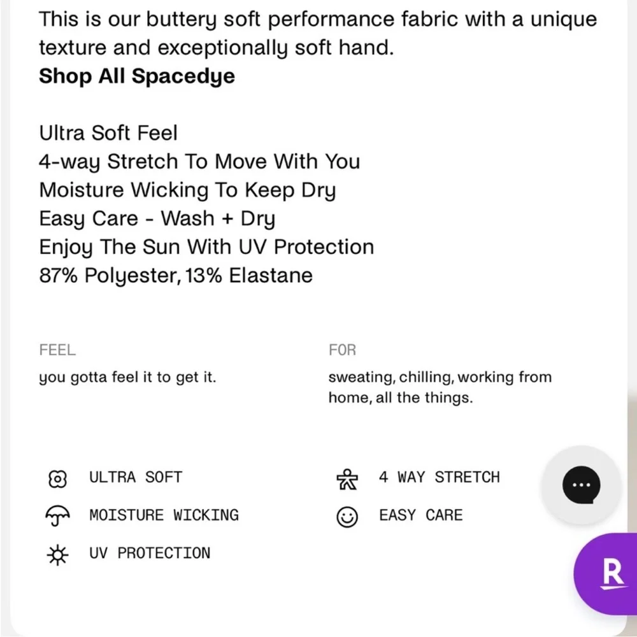Click the EASY CARE label
637x637 pixels.
tap(420, 515)
